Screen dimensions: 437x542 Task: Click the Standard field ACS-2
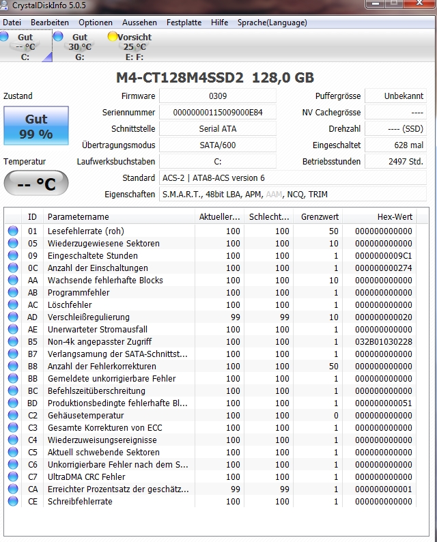292,177
